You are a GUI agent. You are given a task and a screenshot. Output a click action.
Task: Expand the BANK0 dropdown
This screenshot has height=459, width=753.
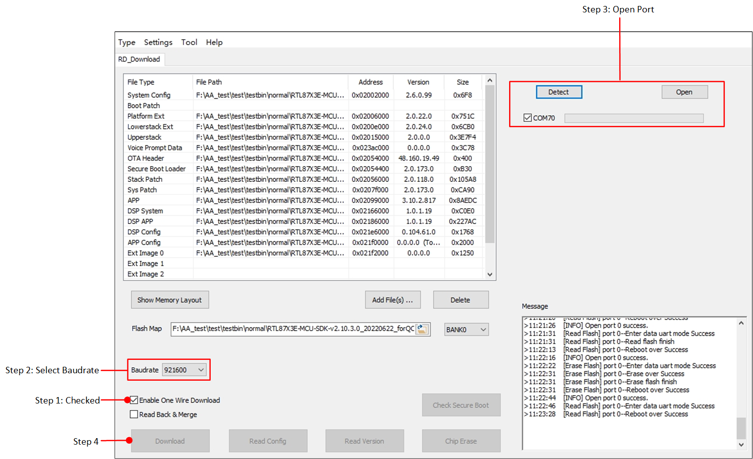point(466,330)
